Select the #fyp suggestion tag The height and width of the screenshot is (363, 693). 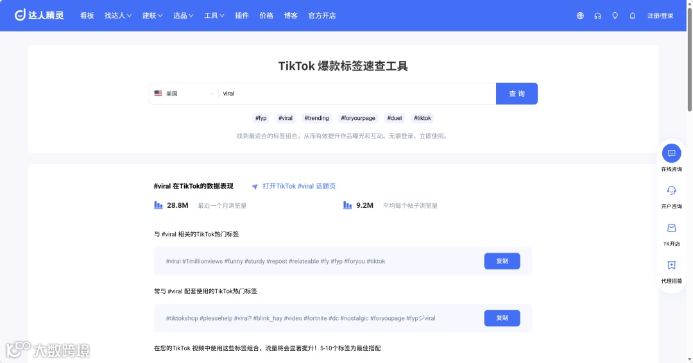tap(261, 118)
